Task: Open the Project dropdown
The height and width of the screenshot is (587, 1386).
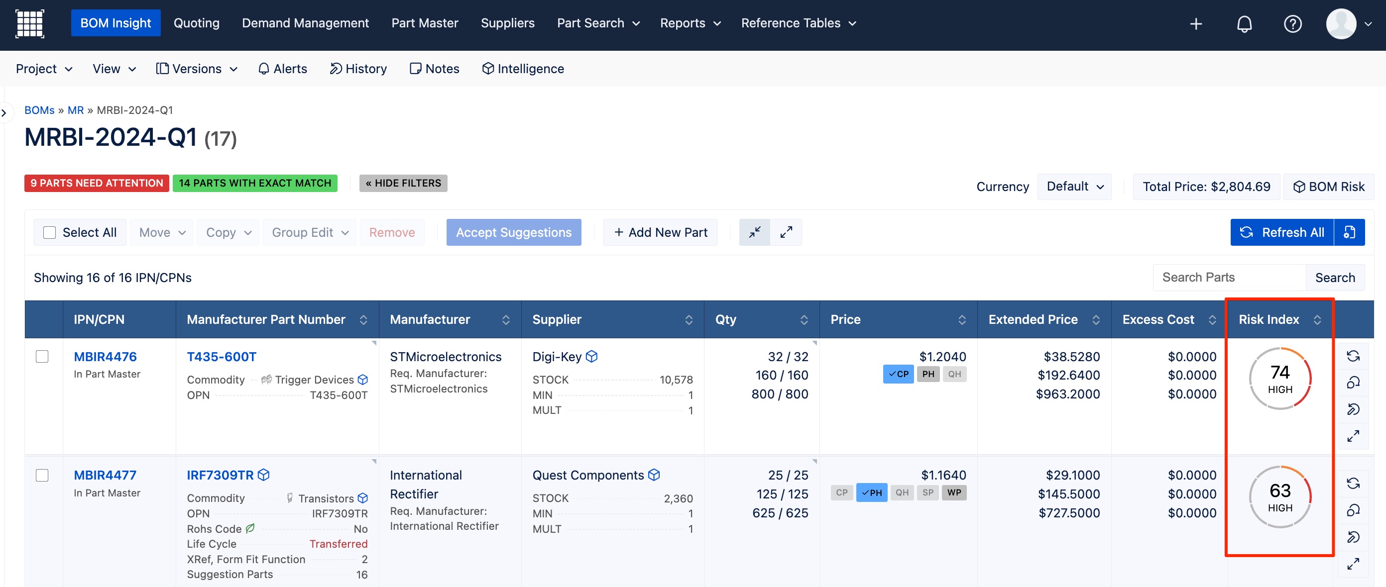Action: pos(44,69)
